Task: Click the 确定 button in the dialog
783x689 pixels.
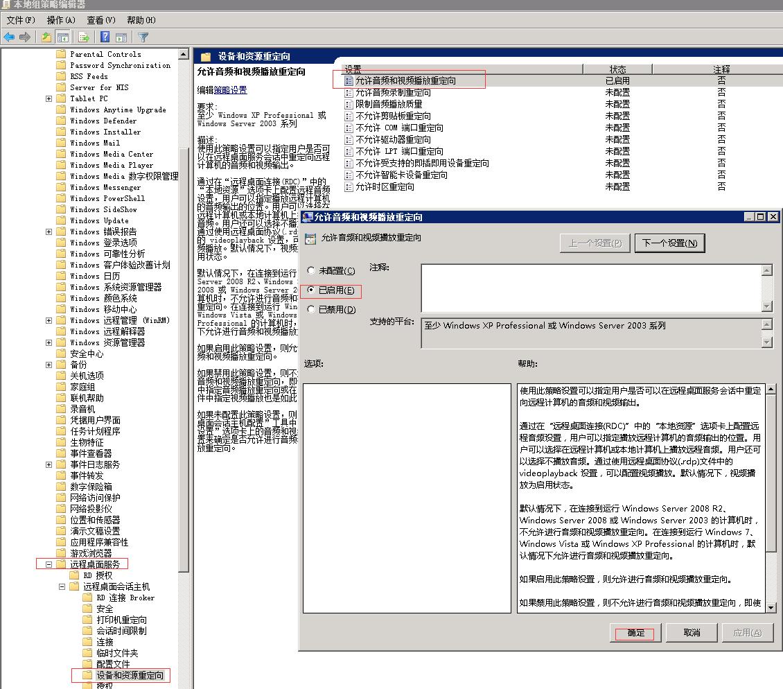Action: (x=635, y=633)
